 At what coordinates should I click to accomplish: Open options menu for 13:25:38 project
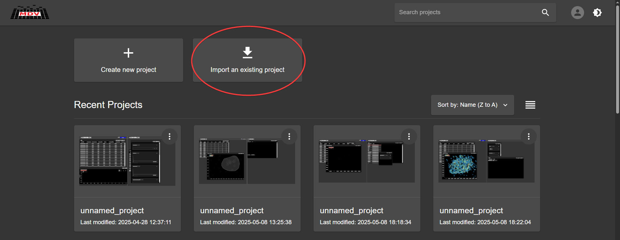pyautogui.click(x=289, y=136)
